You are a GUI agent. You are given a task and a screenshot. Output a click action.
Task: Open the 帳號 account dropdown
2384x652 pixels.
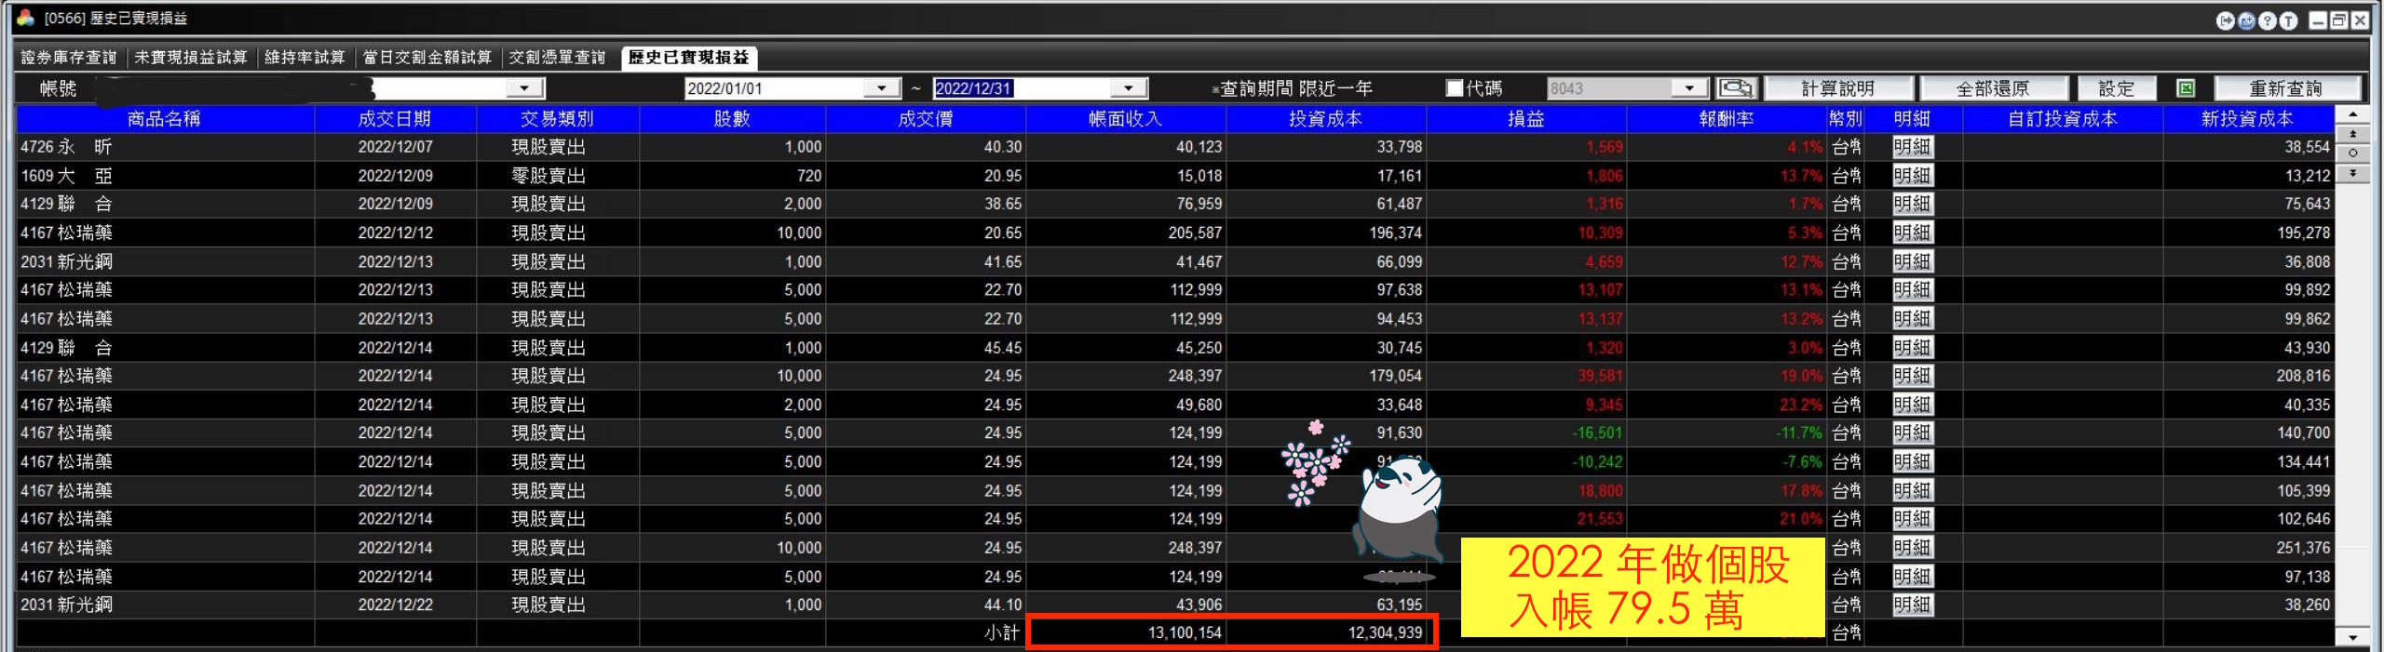coord(524,88)
